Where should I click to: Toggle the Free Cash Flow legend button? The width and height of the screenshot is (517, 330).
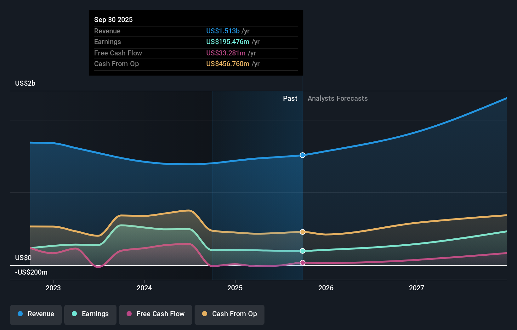coord(156,315)
